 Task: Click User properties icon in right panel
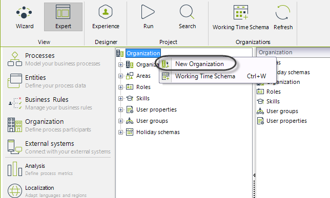pyautogui.click(x=260, y=121)
